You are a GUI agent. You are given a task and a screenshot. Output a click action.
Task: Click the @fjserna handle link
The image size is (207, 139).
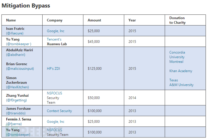click(x=14, y=124)
